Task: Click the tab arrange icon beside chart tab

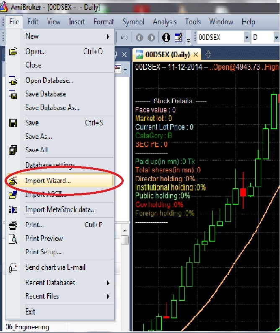Action: 208,55
